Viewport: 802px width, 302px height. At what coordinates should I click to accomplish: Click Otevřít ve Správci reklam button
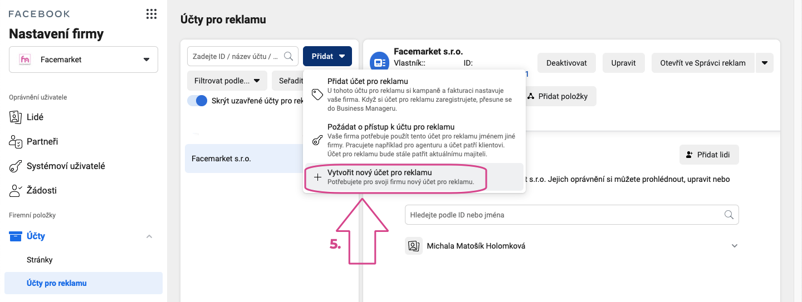coord(703,63)
